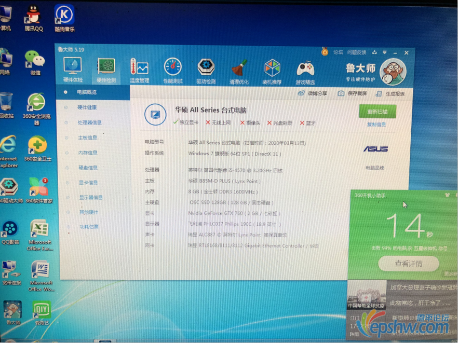Click the computer overview monitor icon
The image size is (458, 343).
pyautogui.click(x=155, y=115)
